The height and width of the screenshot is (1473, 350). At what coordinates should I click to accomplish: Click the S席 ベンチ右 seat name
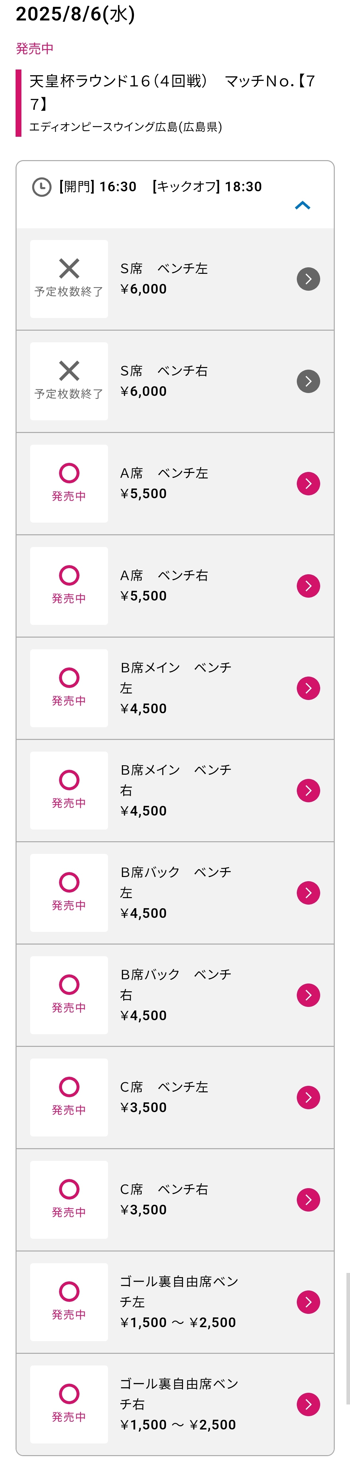tap(164, 371)
